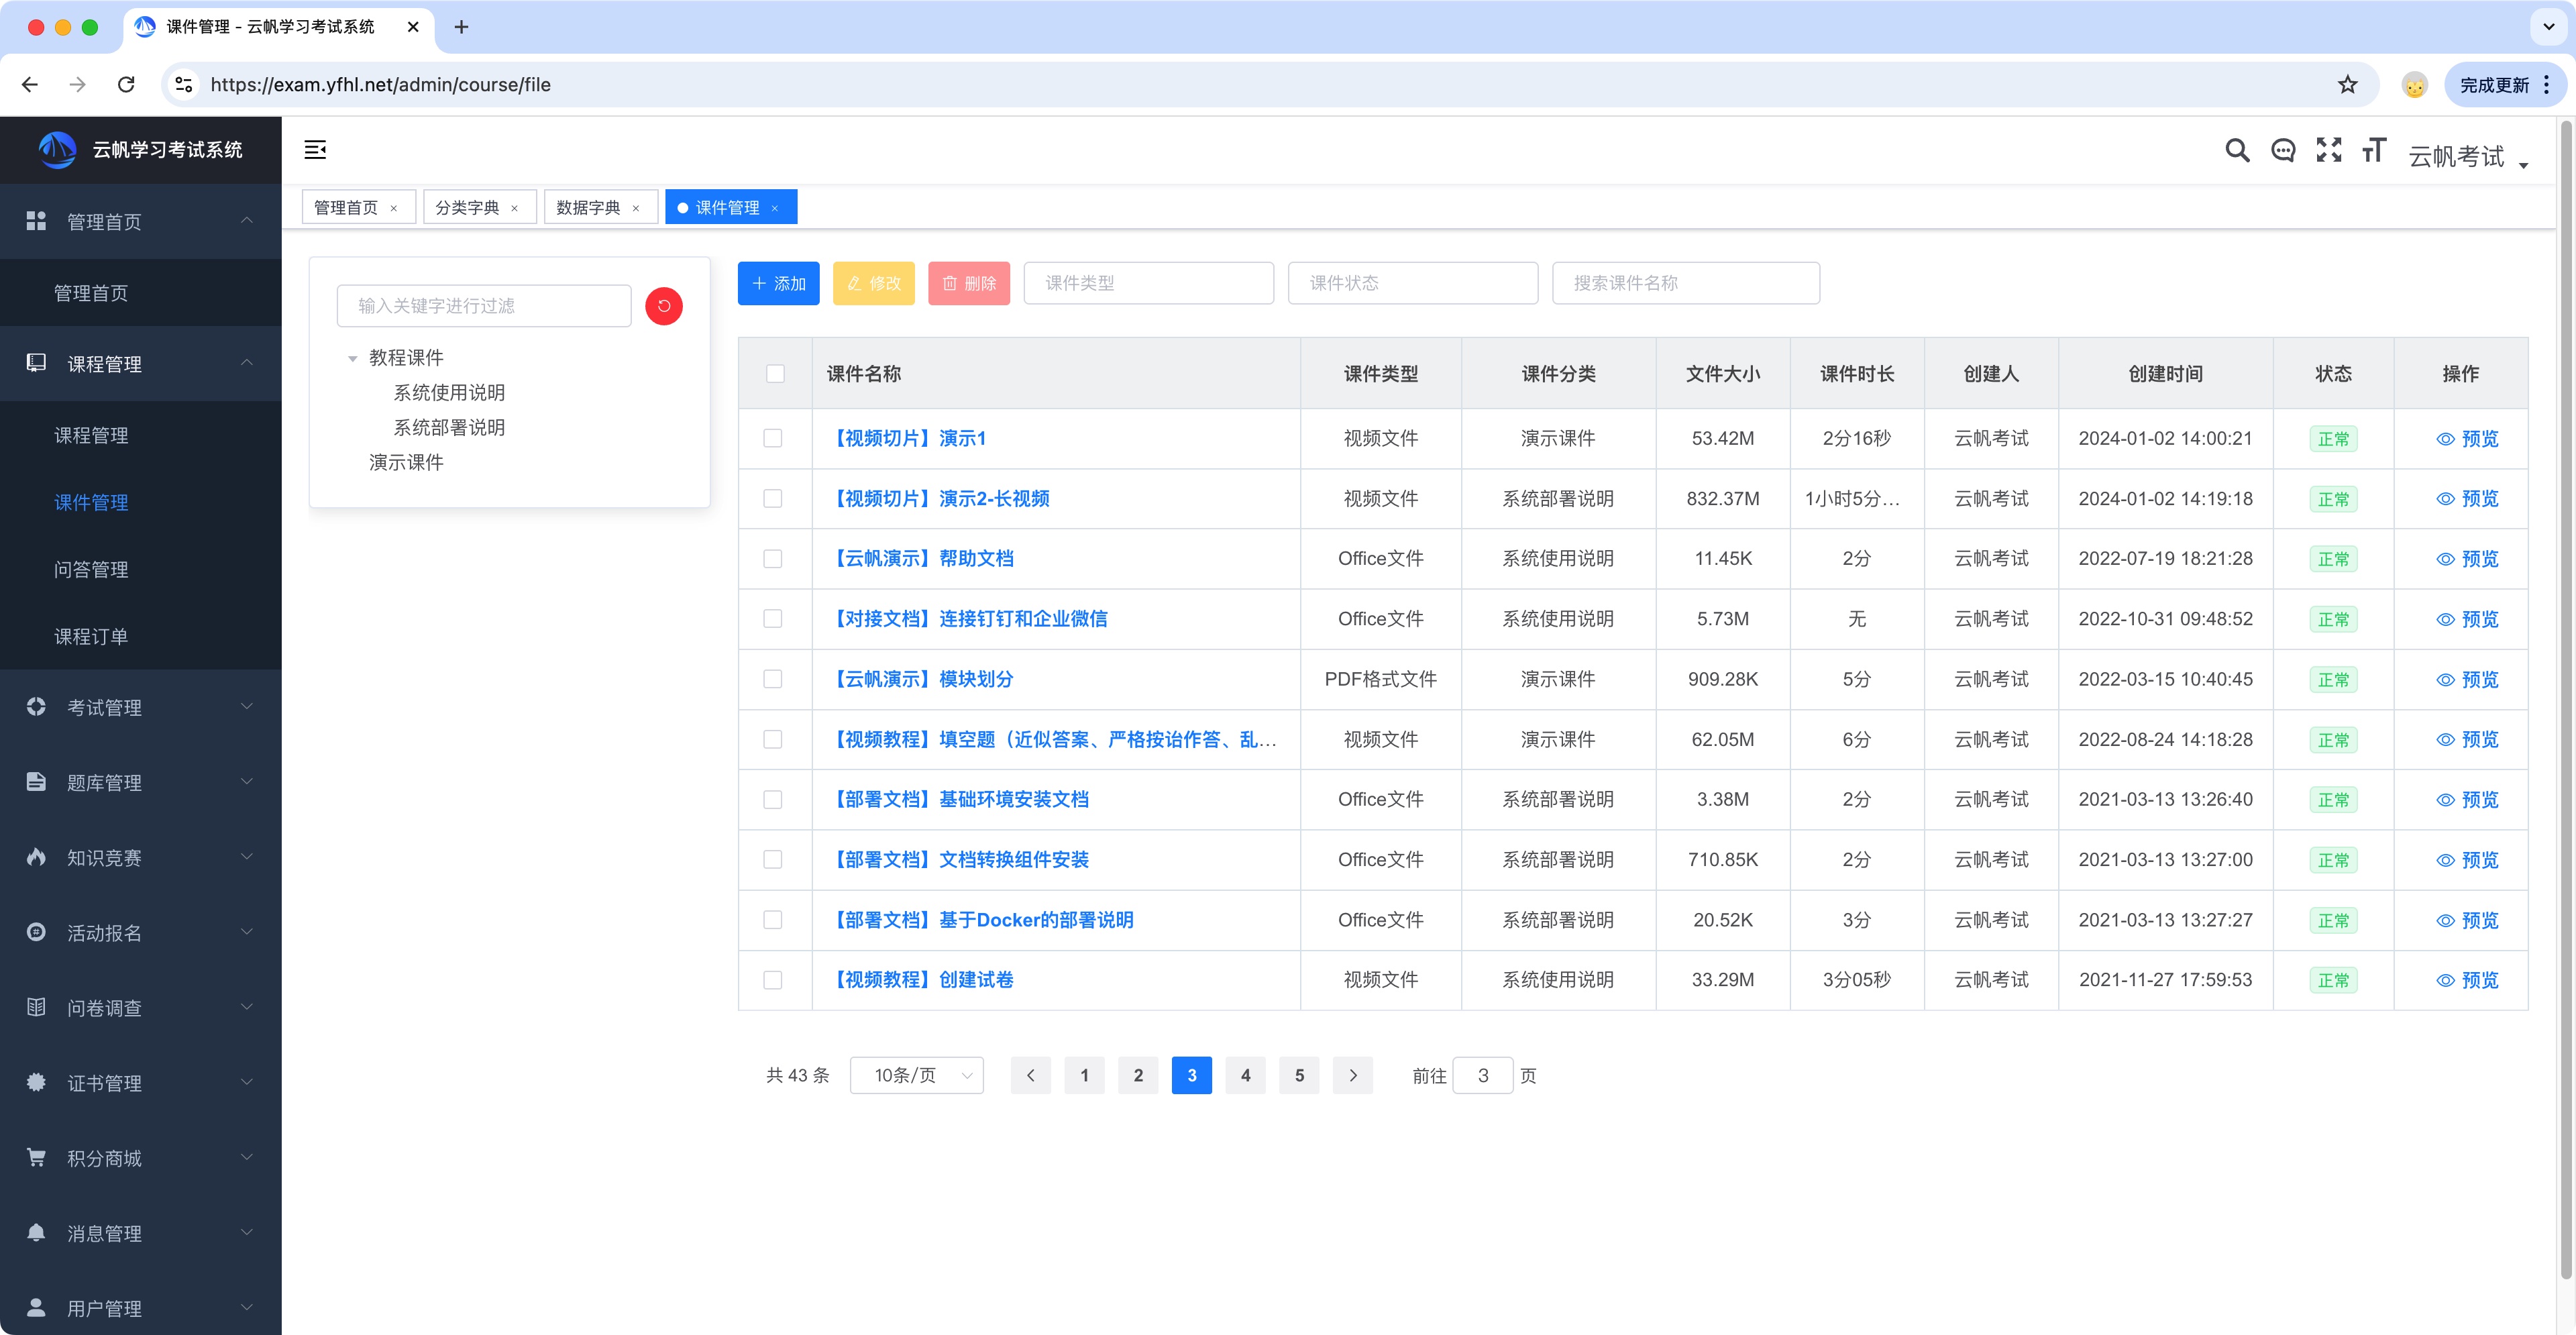
Task: Open 课程管理 submenu item
Action: [91, 435]
